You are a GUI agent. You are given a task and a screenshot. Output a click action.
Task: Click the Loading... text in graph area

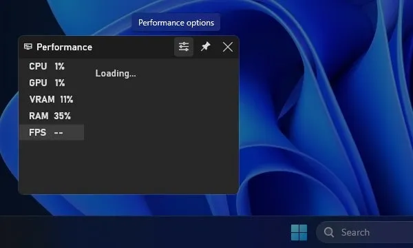[116, 73]
